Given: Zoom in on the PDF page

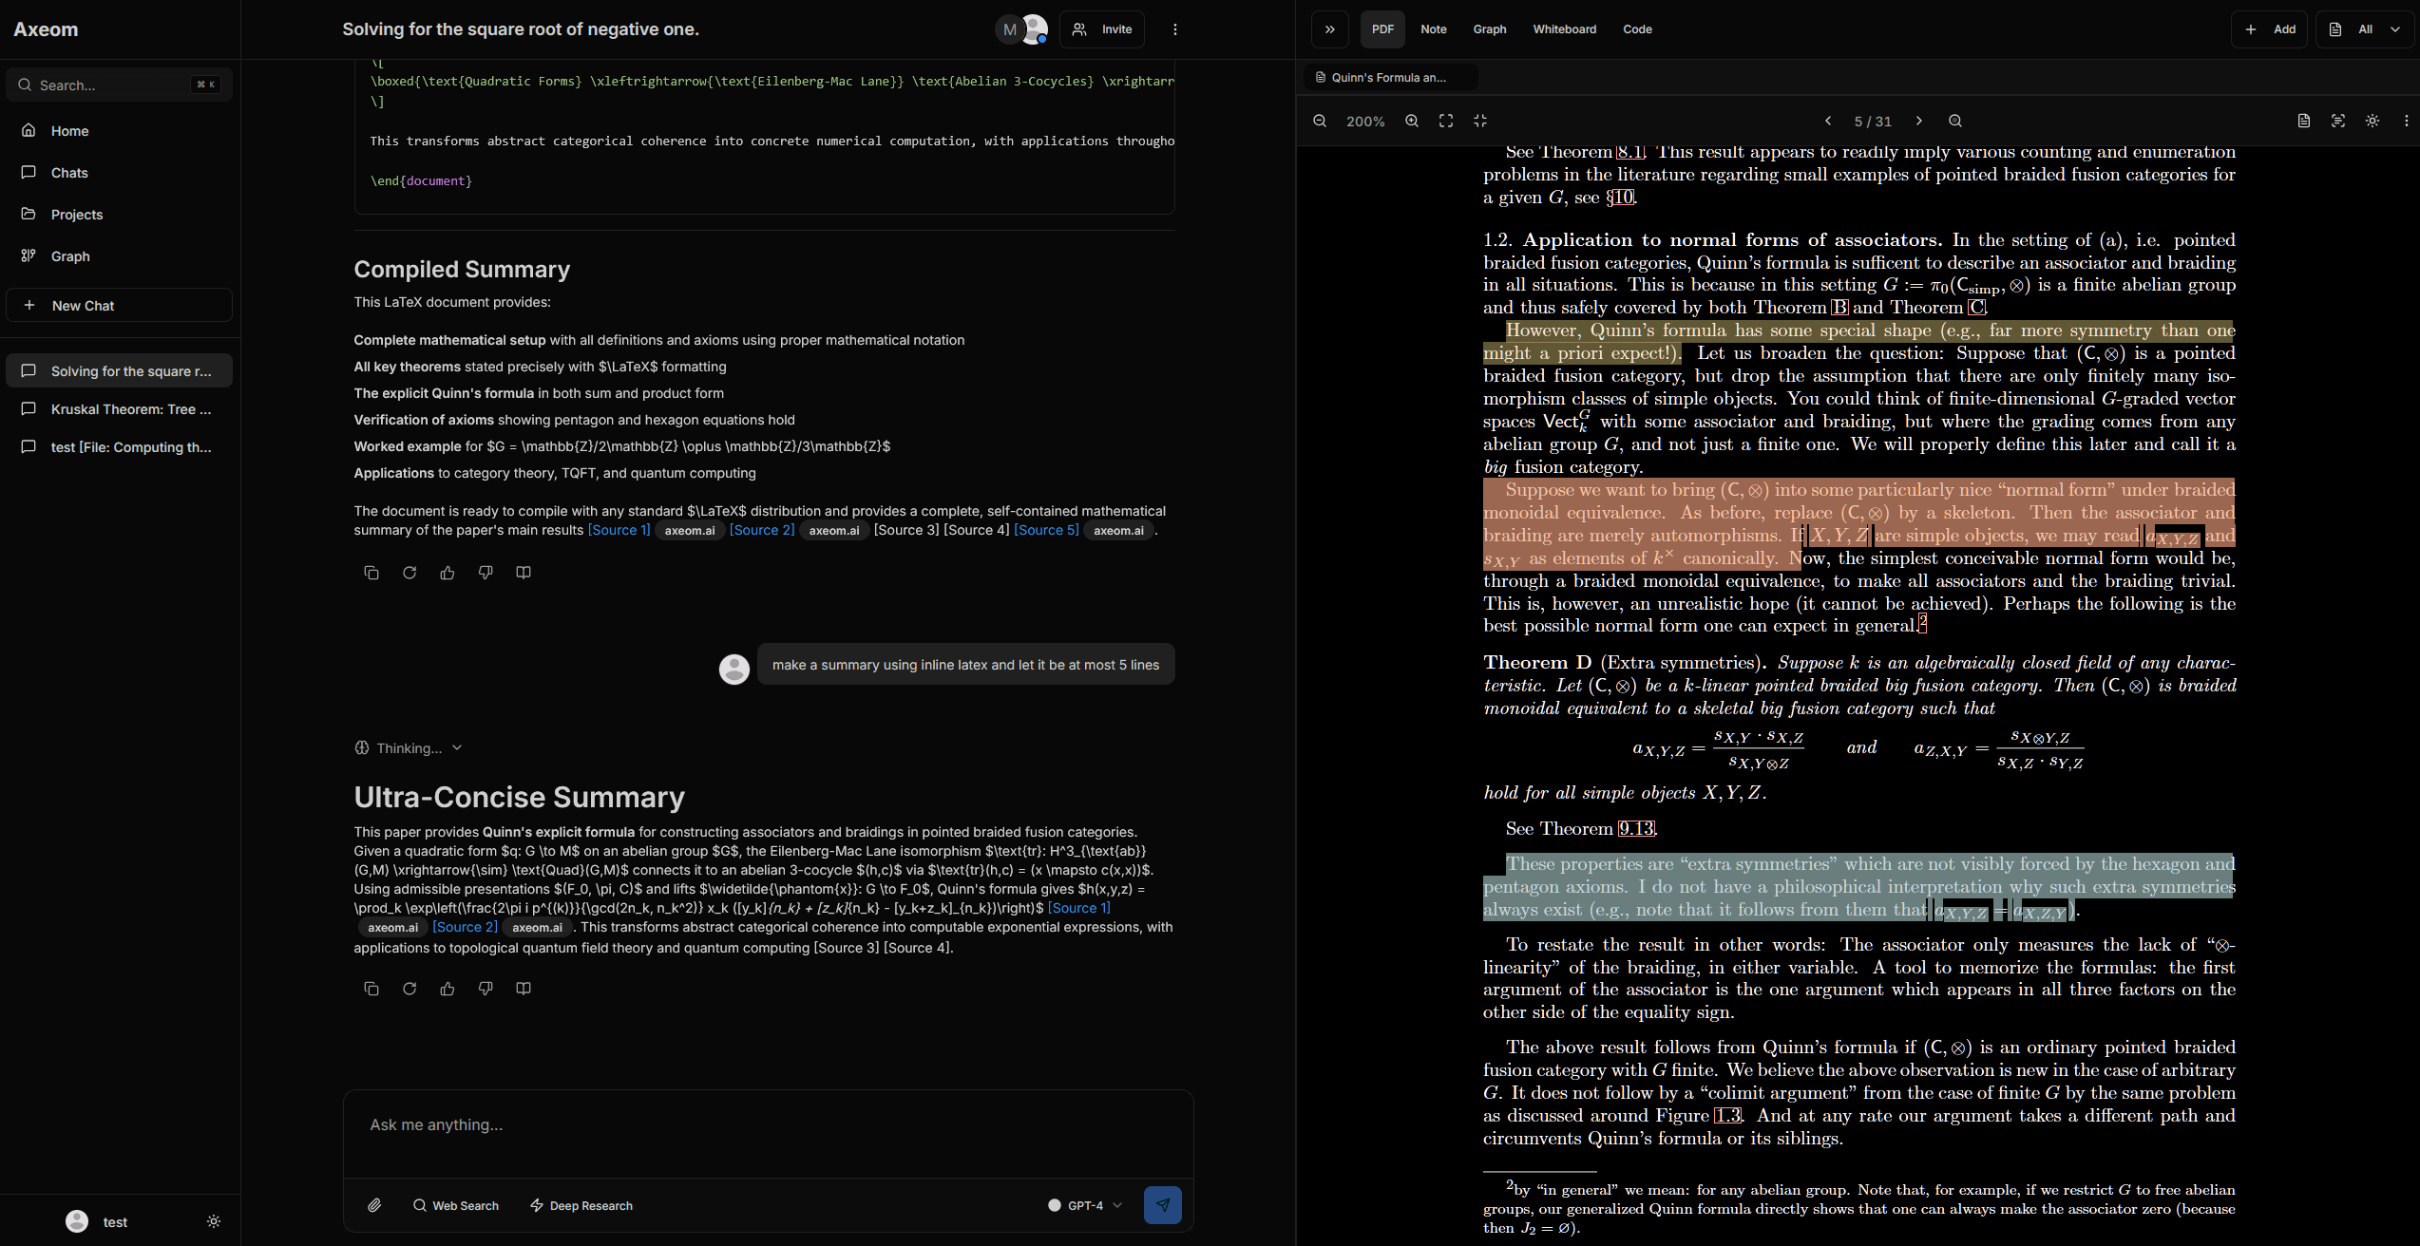Looking at the screenshot, I should pyautogui.click(x=1412, y=121).
